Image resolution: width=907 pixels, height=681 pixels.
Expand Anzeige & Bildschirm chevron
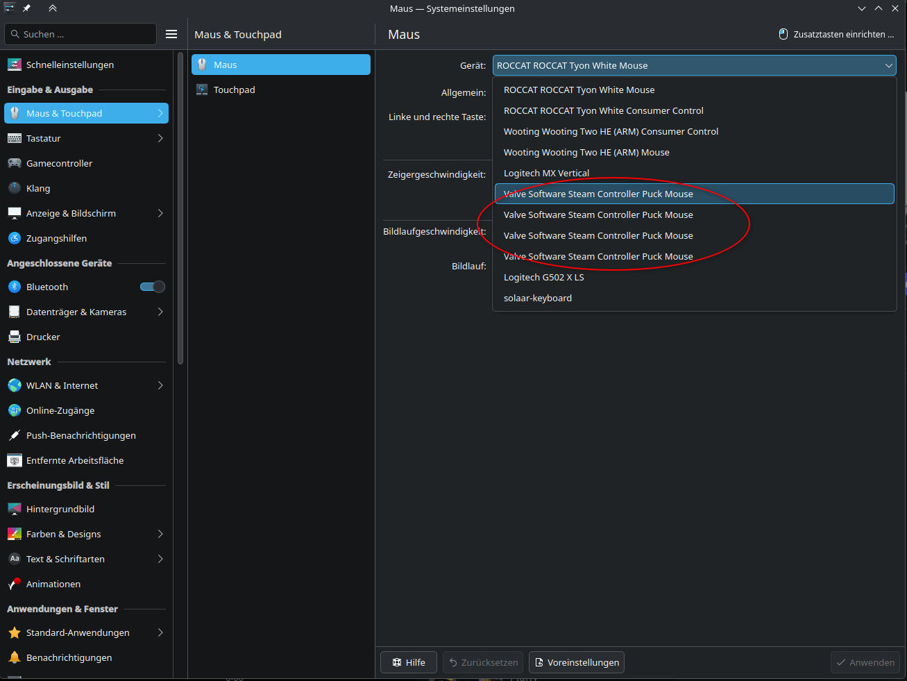pos(160,213)
